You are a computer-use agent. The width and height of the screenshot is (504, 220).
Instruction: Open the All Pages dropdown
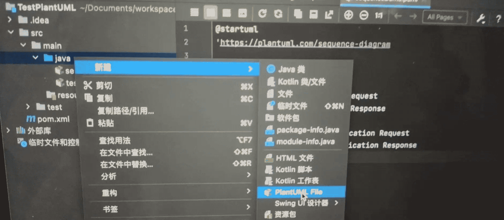(445, 18)
